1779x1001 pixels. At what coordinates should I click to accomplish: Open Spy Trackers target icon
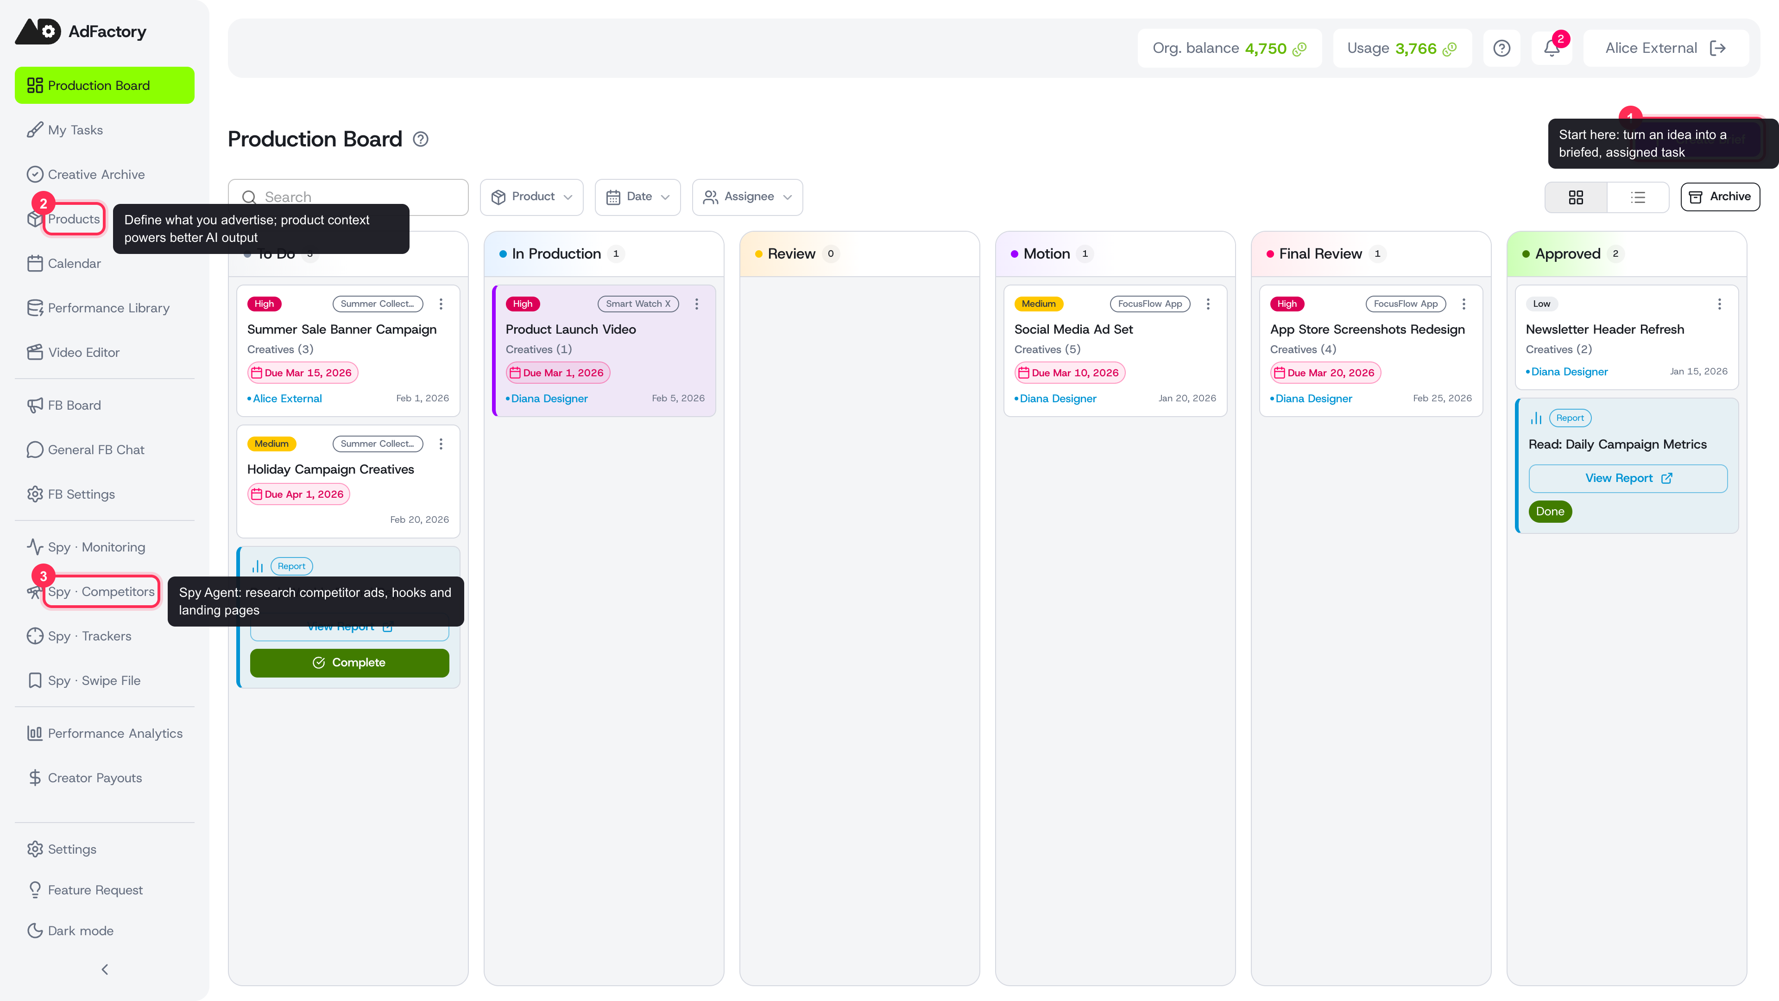(35, 635)
